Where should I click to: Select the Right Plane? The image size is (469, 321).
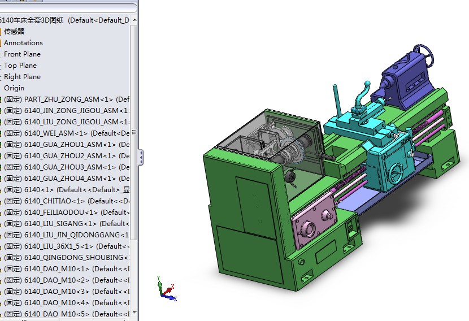22,76
